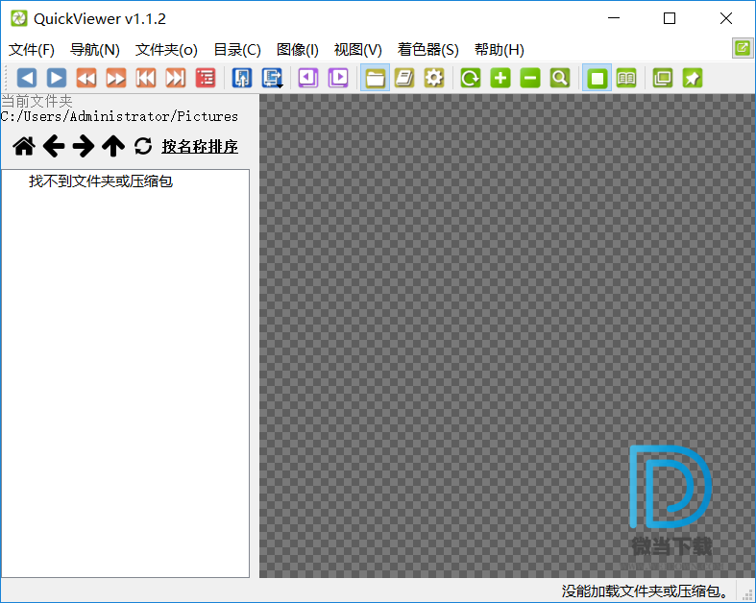Open the red page list icon
Screen dimensions: 756x603
coord(206,78)
